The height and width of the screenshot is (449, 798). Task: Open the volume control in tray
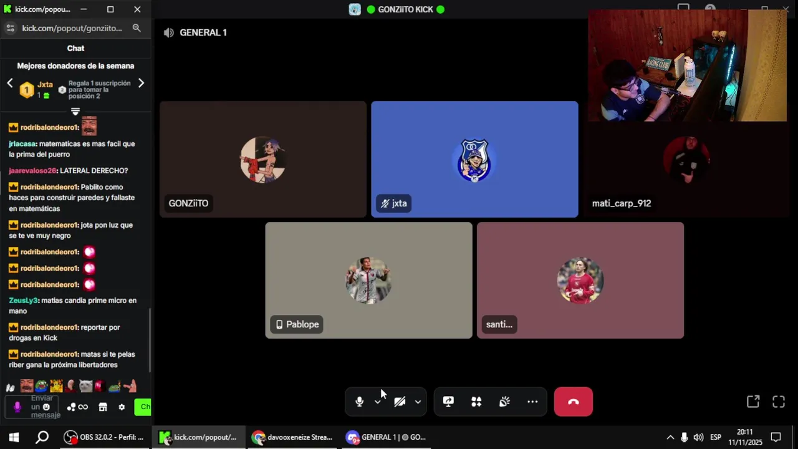tap(698, 437)
